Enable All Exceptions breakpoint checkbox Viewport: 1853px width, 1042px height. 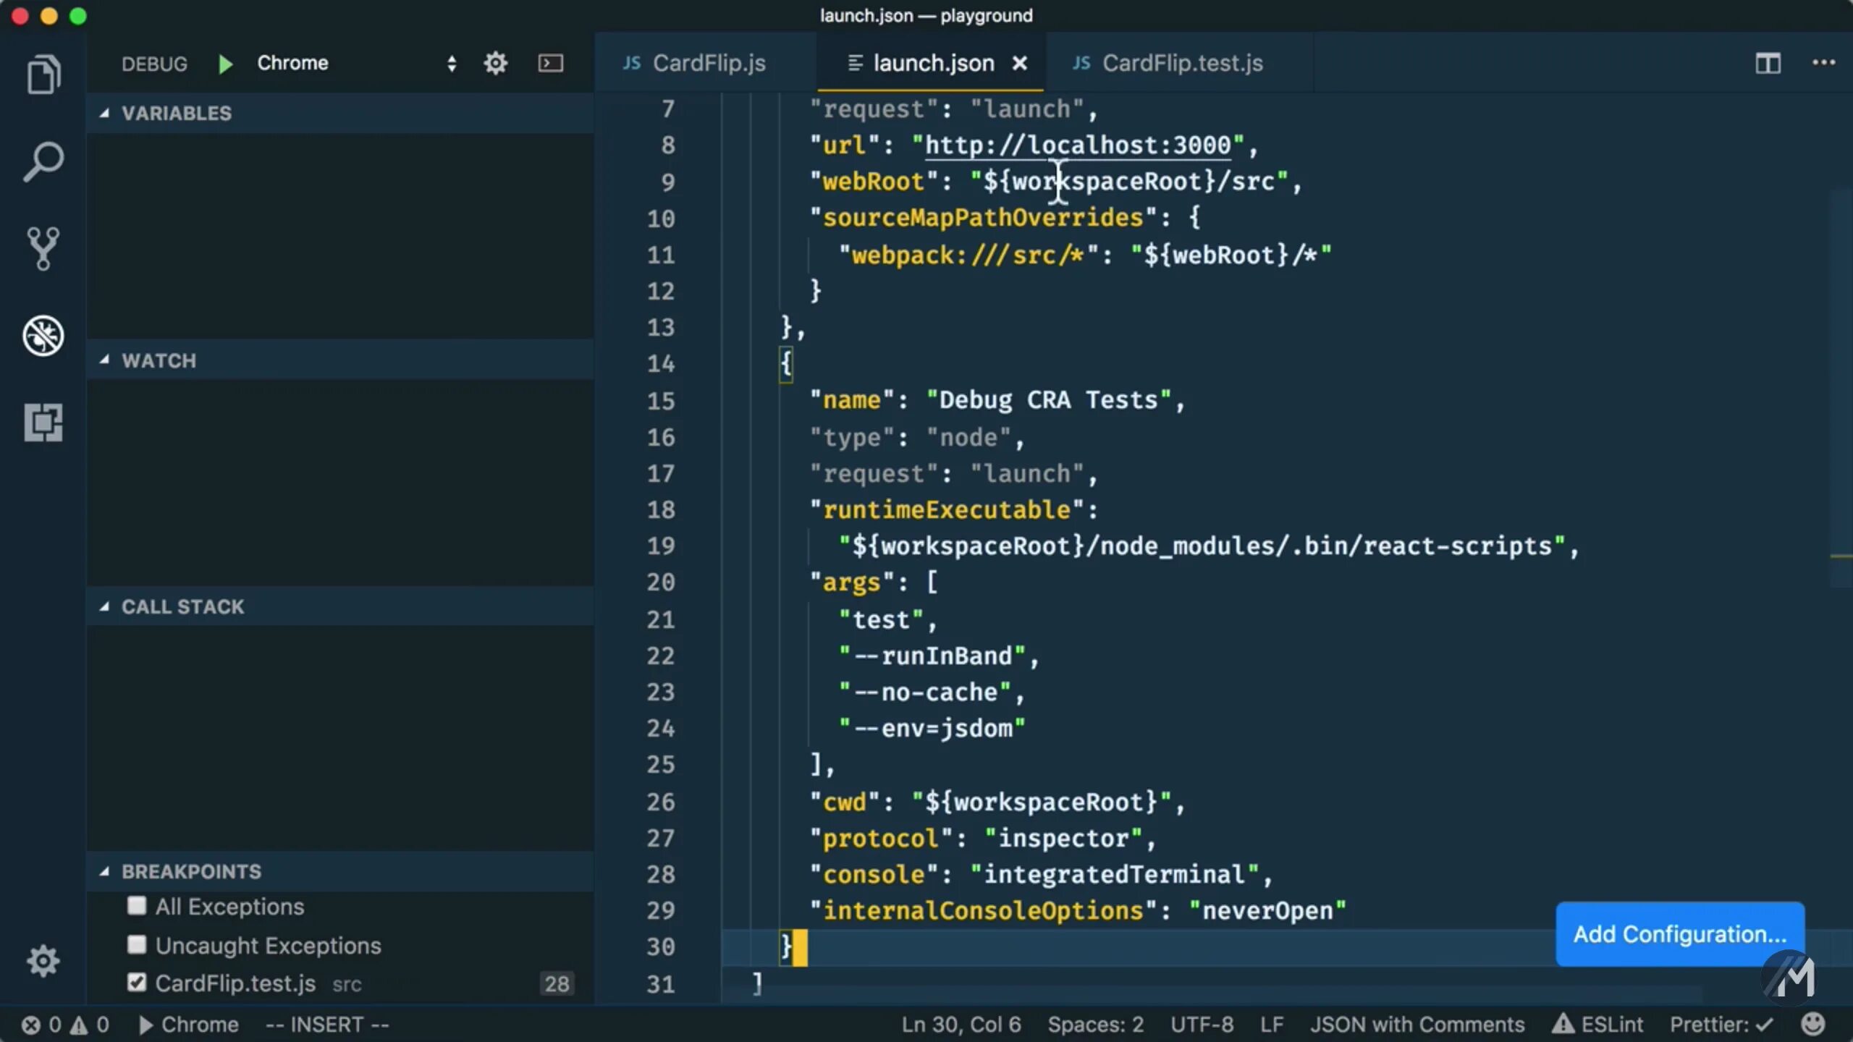[137, 906]
